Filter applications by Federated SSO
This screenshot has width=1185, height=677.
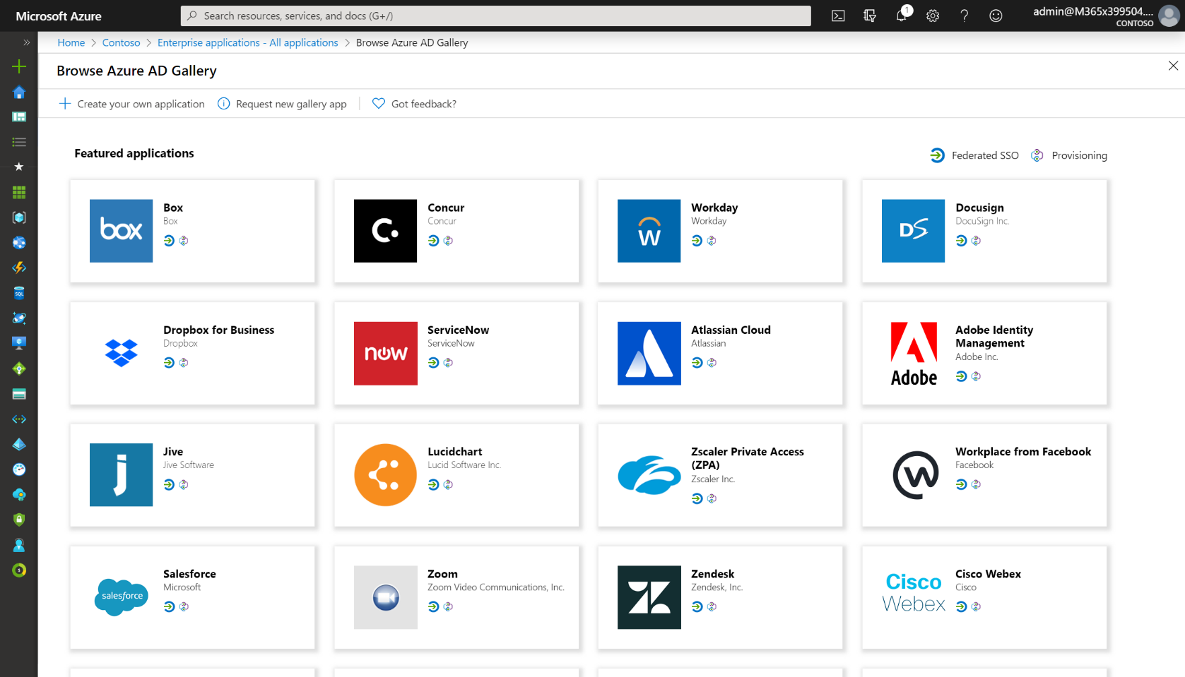pos(974,155)
